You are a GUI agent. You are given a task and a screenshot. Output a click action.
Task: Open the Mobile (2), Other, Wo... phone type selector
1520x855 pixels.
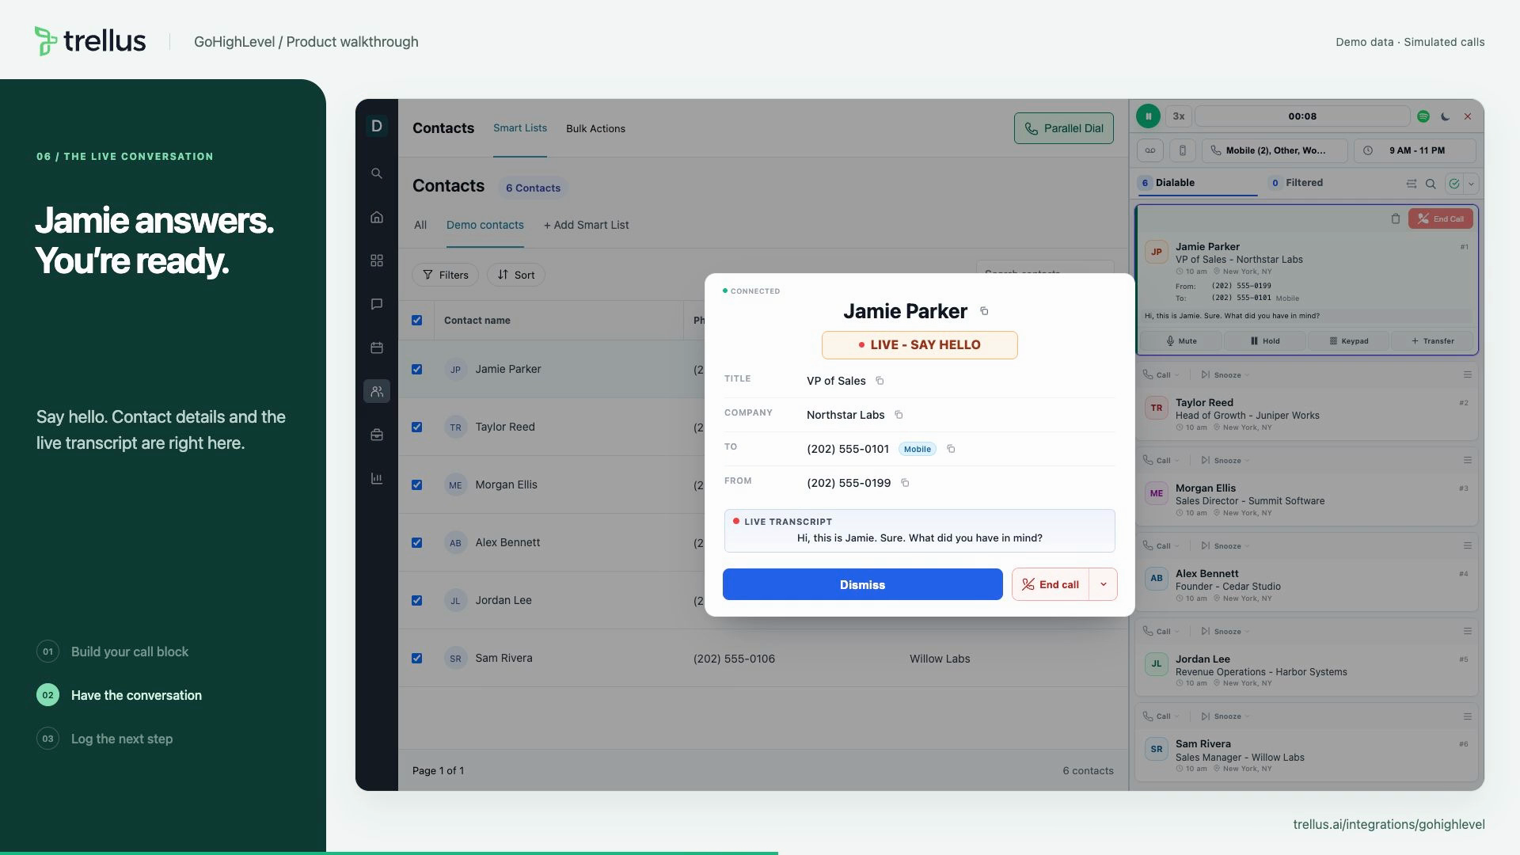1275,150
